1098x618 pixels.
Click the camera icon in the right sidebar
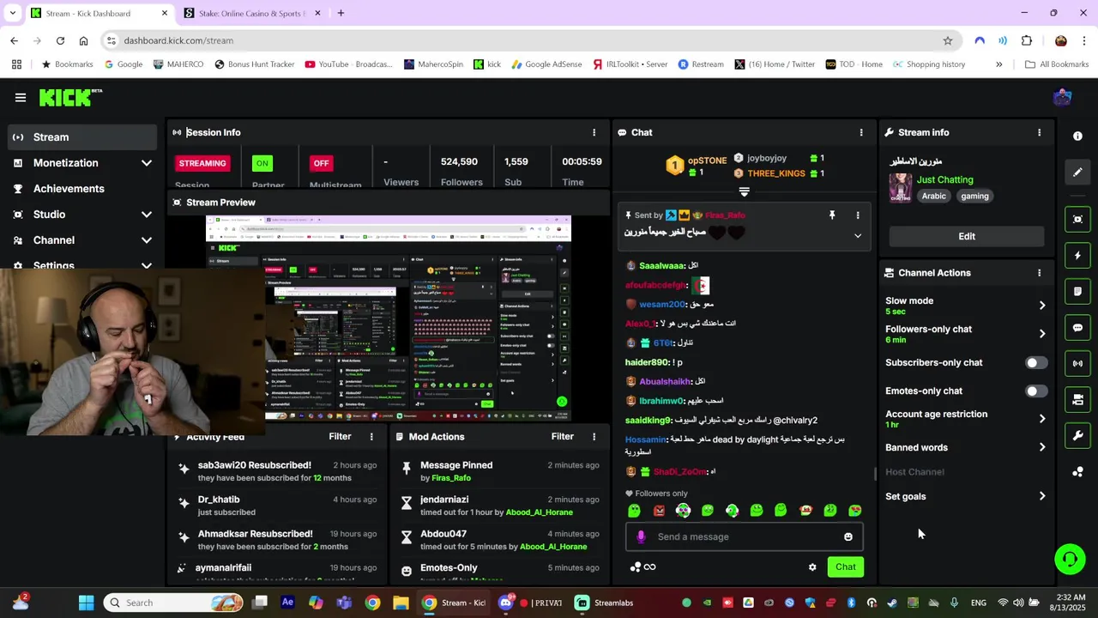click(x=1077, y=220)
